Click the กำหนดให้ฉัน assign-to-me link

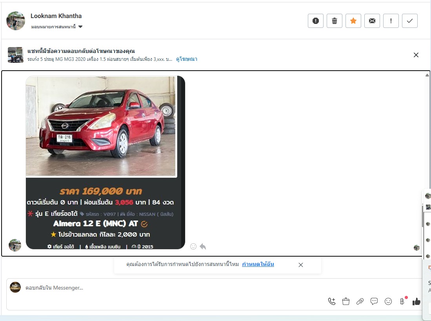258,264
